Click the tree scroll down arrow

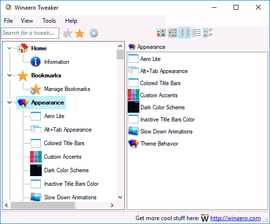point(120,197)
